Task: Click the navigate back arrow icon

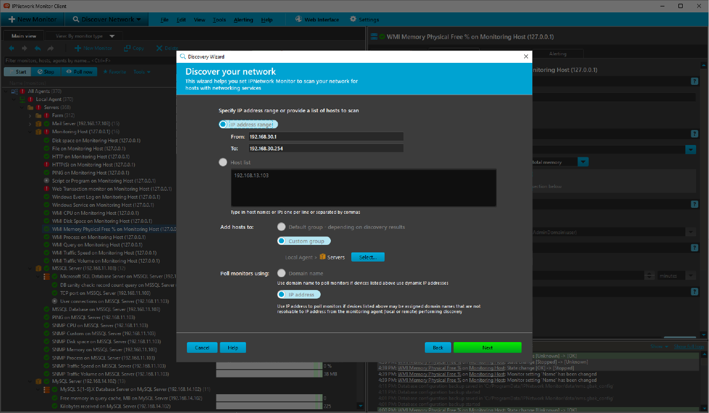Action: click(x=12, y=48)
